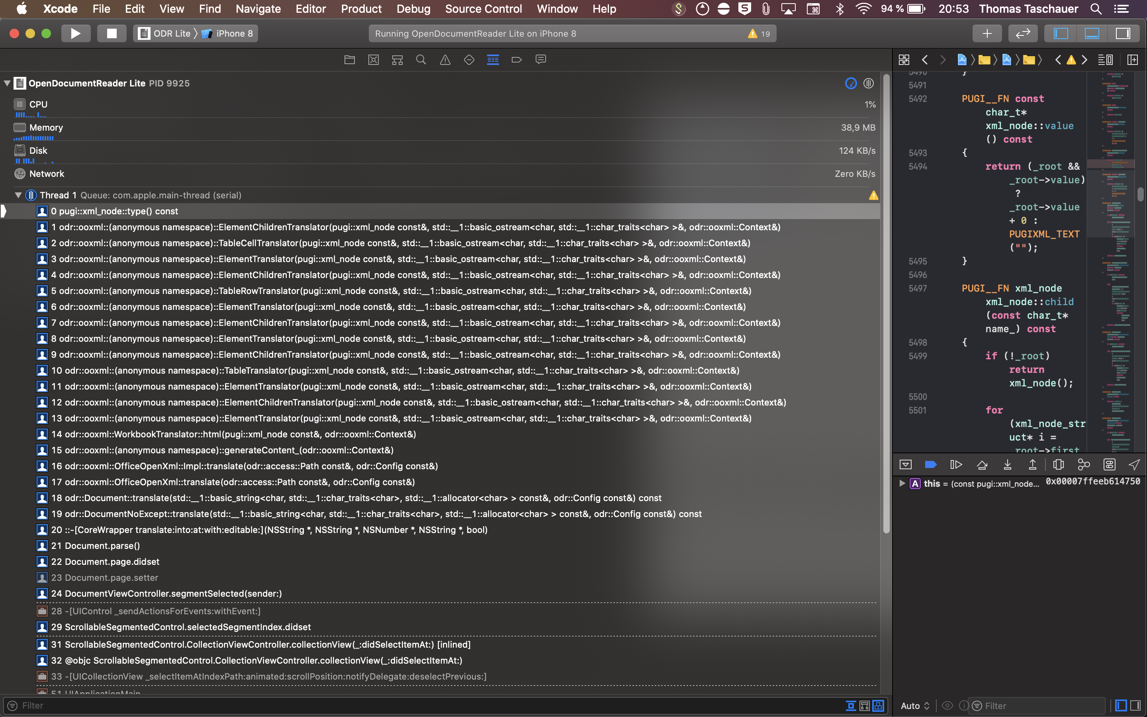Hide the debug area via dropdown-box button
Screen dimensions: 1147x717
point(905,465)
